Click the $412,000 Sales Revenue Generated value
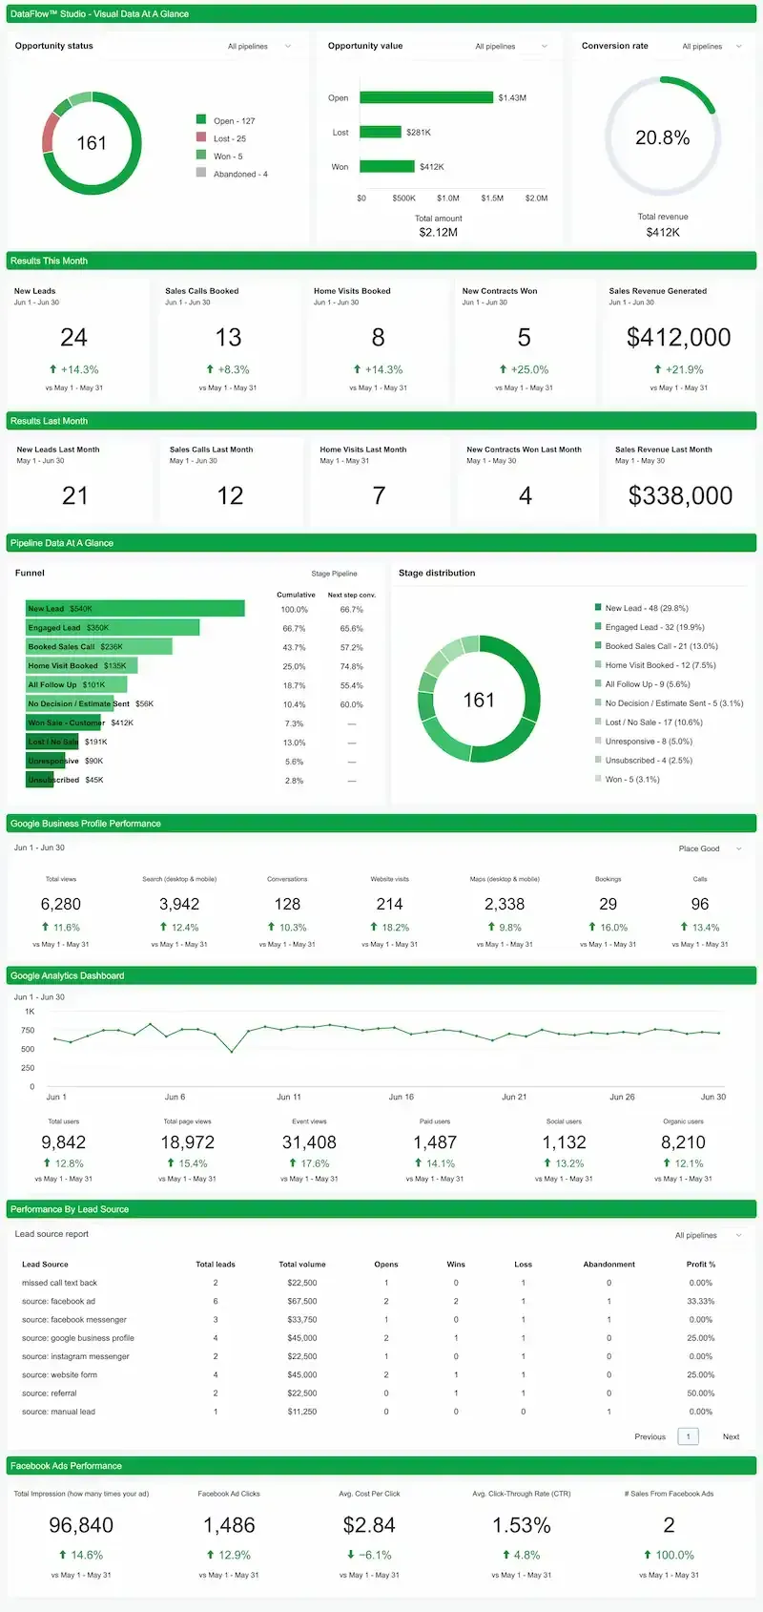Image resolution: width=763 pixels, height=1612 pixels. 679,337
